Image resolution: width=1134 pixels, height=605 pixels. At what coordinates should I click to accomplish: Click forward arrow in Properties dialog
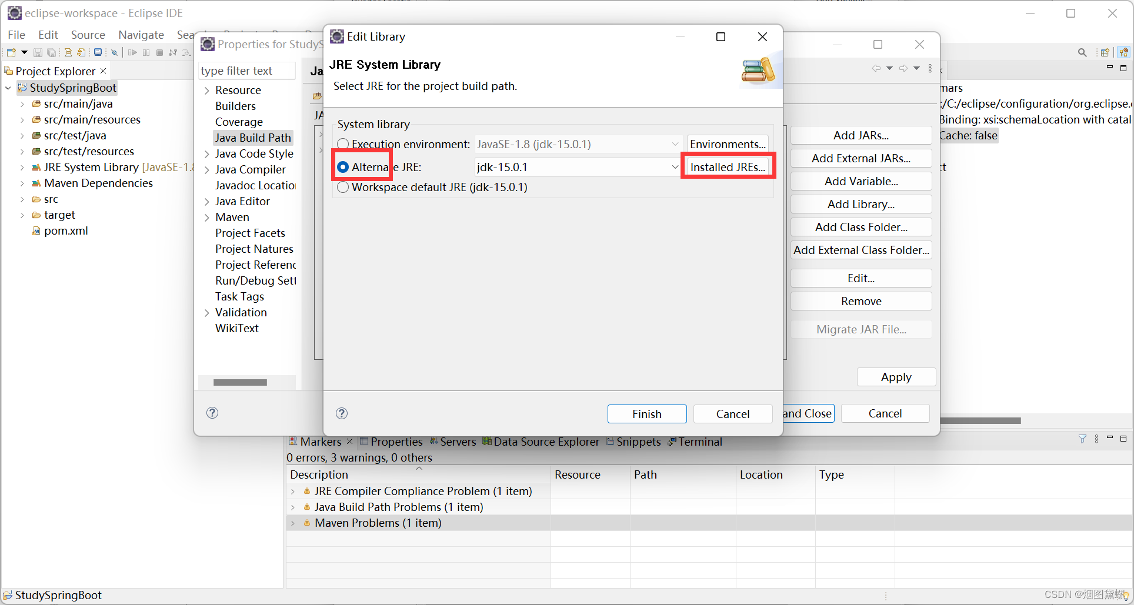pos(903,68)
